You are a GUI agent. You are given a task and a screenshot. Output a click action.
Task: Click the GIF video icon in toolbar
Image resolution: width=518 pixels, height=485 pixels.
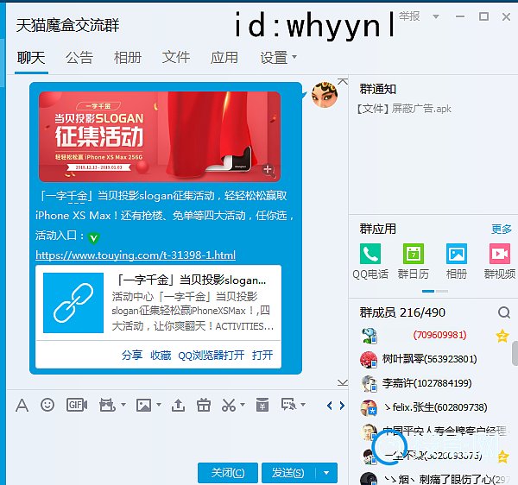pyautogui.click(x=77, y=405)
